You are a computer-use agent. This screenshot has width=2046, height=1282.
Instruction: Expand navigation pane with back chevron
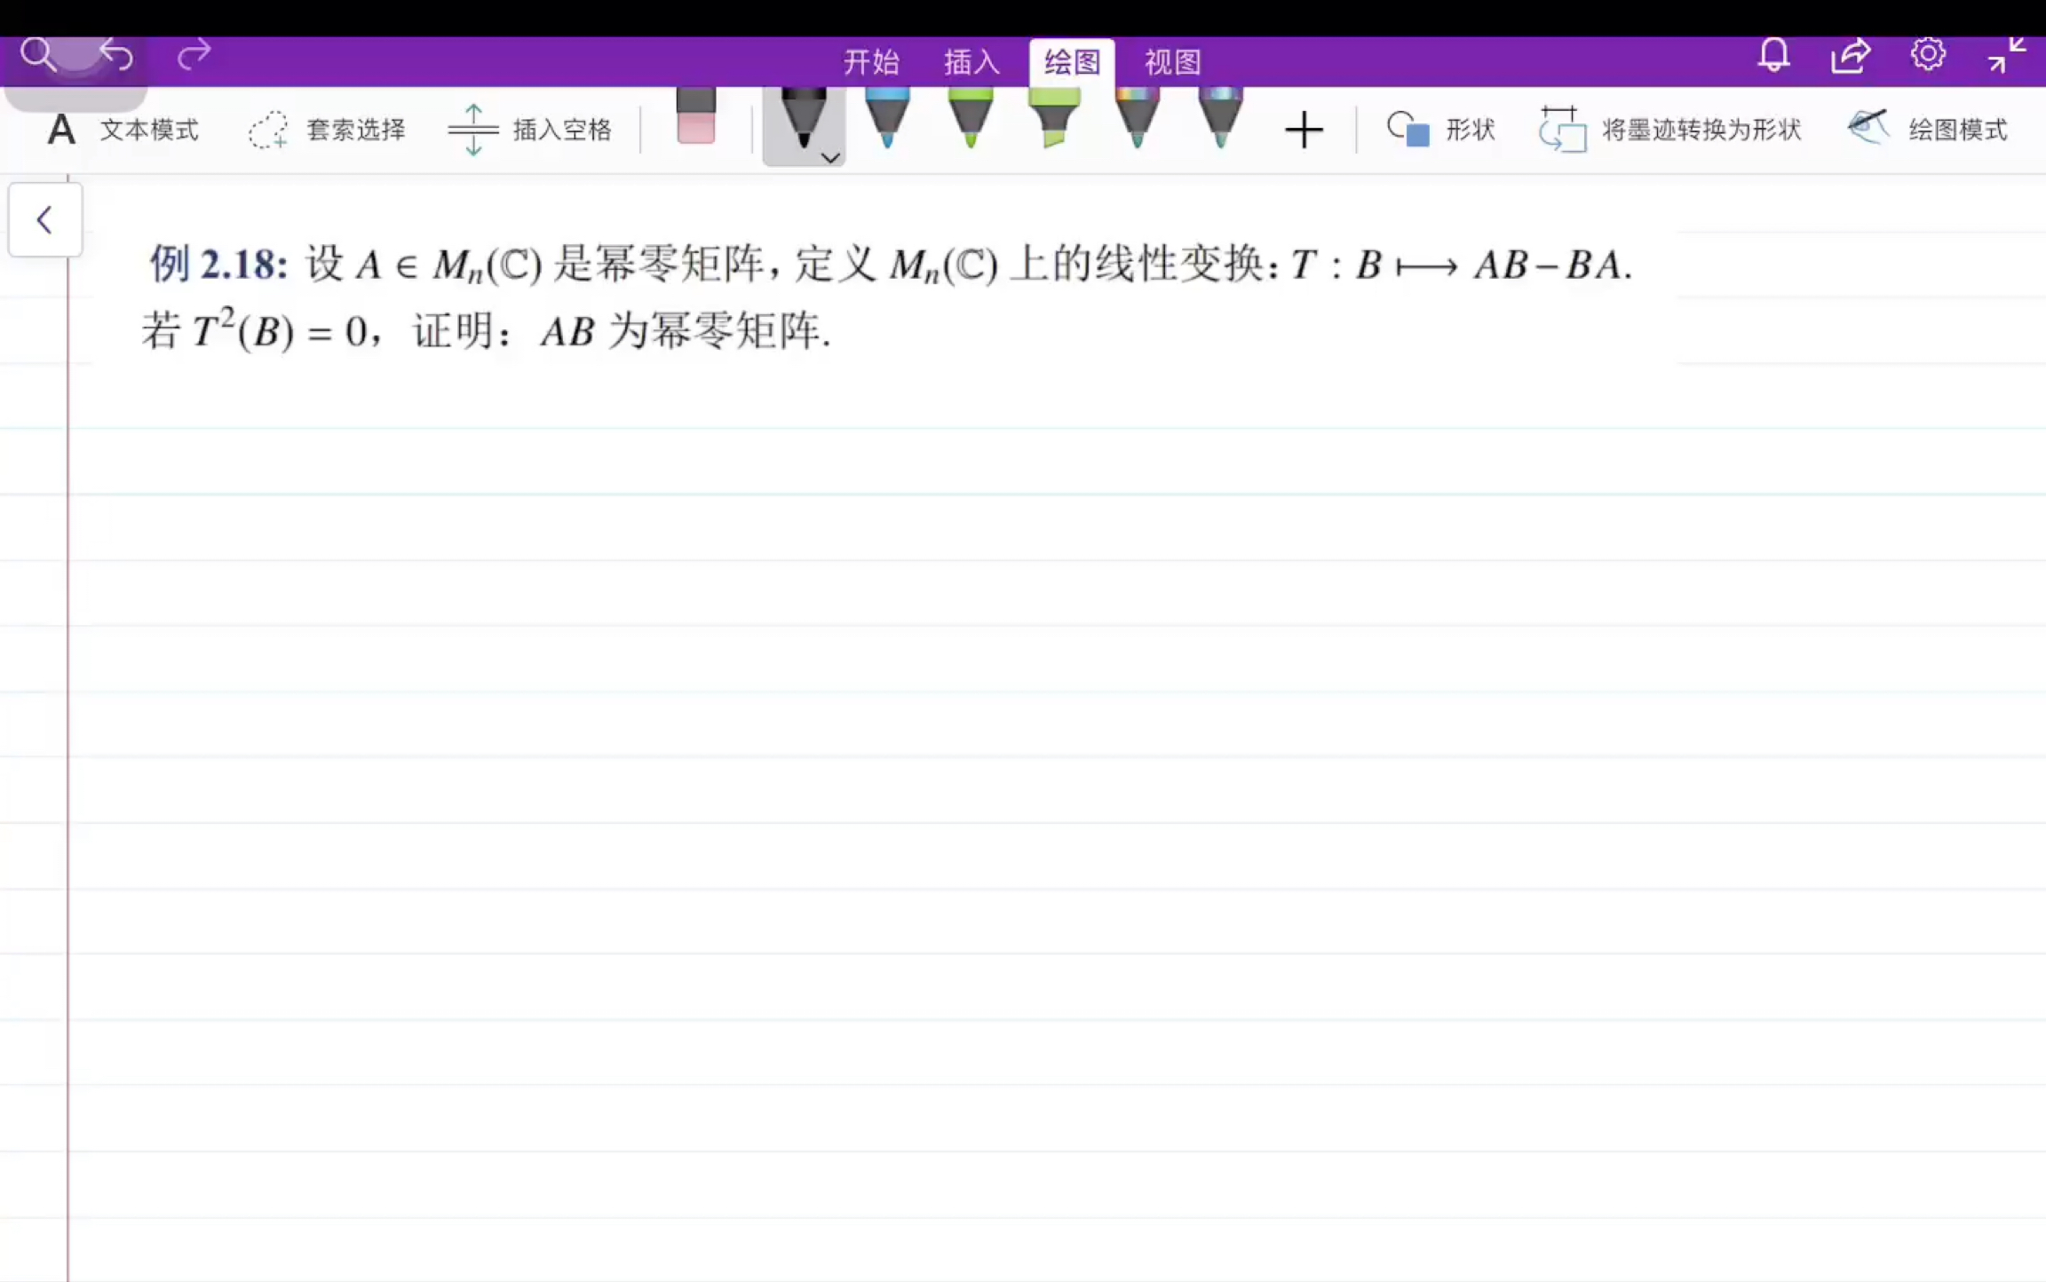pos(44,219)
